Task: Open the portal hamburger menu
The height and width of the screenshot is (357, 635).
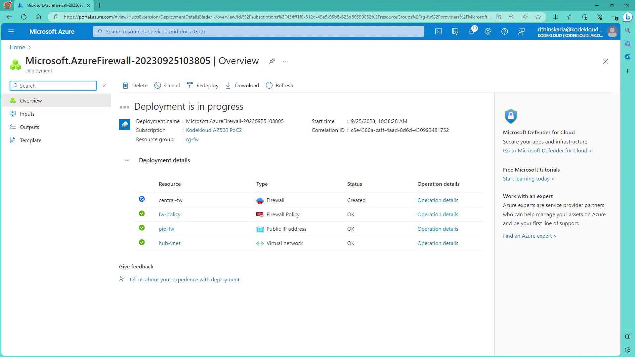Action: coord(11,32)
